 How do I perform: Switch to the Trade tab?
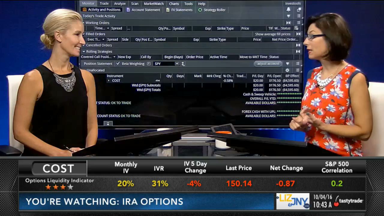(x=104, y=4)
